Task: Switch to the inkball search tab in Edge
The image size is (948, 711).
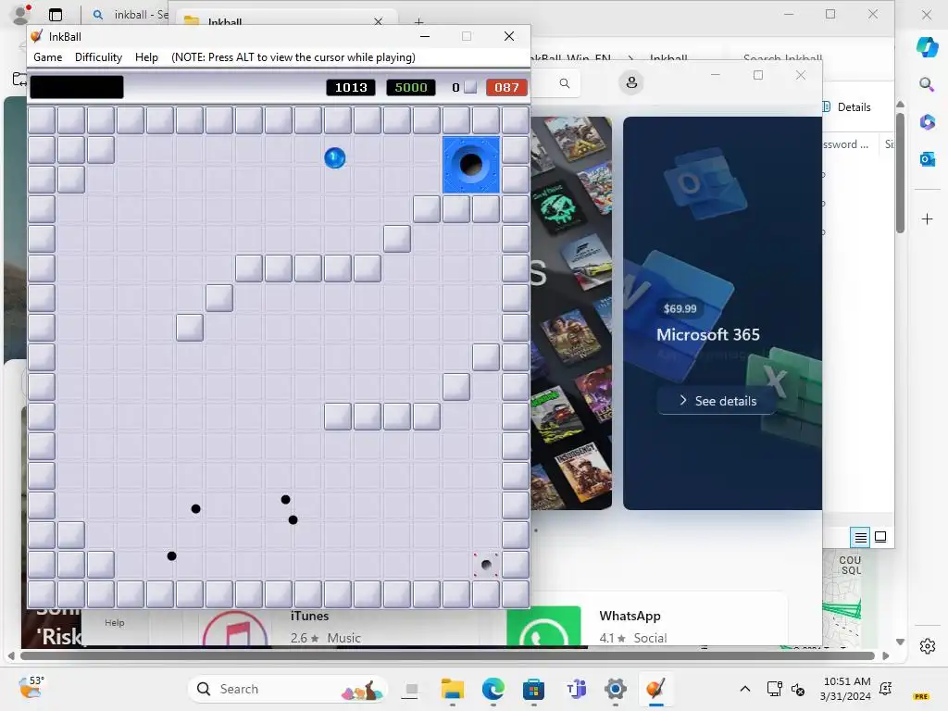Action: [130, 15]
